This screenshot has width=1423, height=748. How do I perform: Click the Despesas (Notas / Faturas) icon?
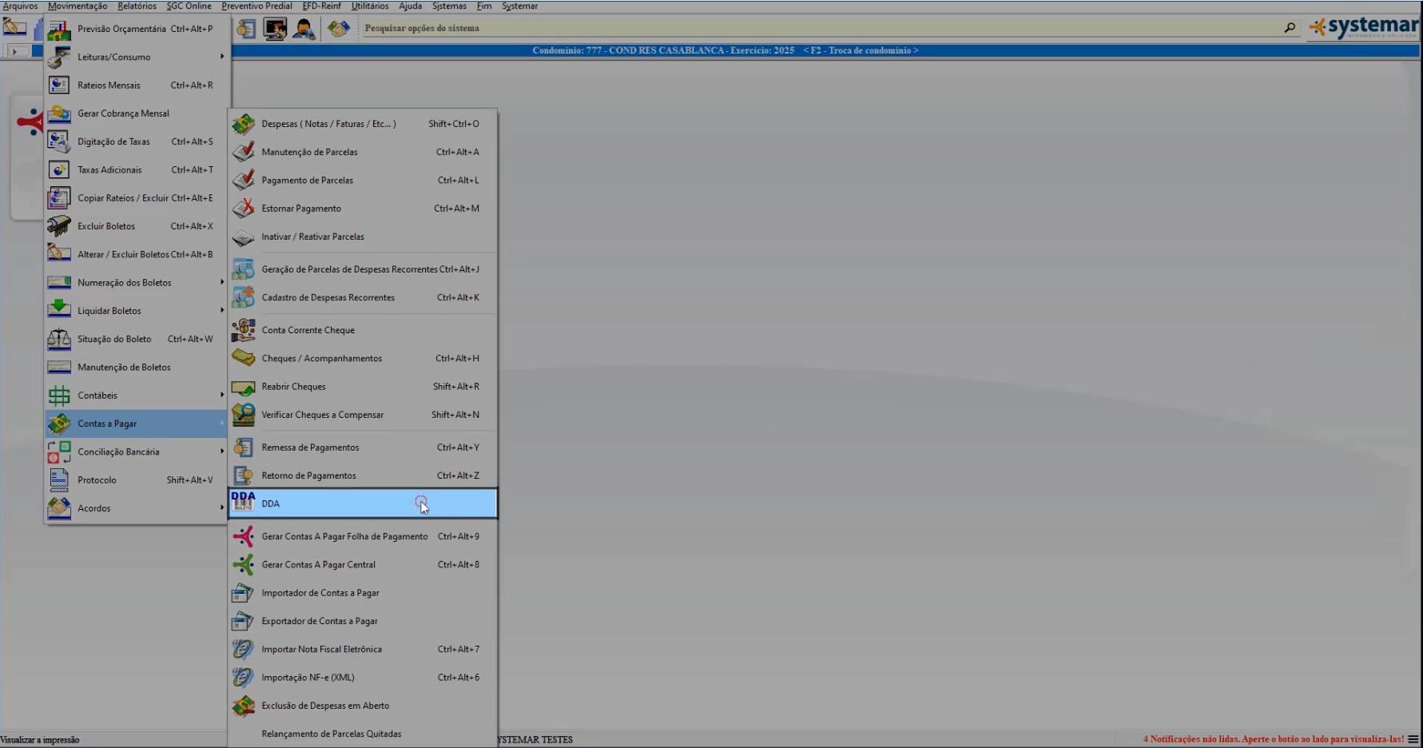(243, 124)
